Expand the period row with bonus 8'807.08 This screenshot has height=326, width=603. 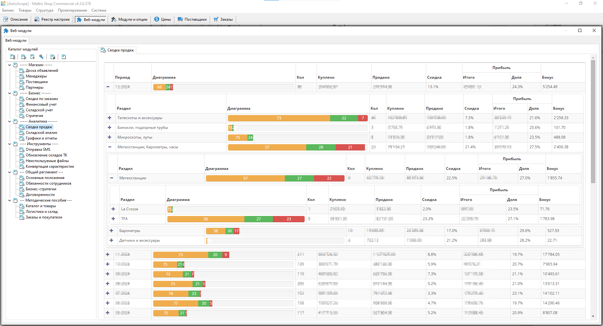[108, 313]
